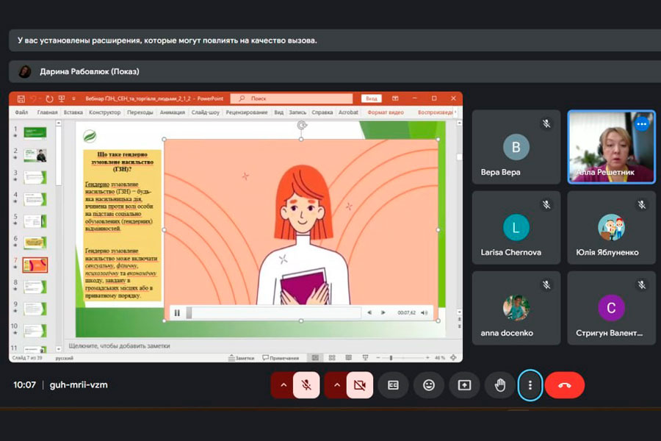Open the Анимация ribbon tab

(x=172, y=112)
